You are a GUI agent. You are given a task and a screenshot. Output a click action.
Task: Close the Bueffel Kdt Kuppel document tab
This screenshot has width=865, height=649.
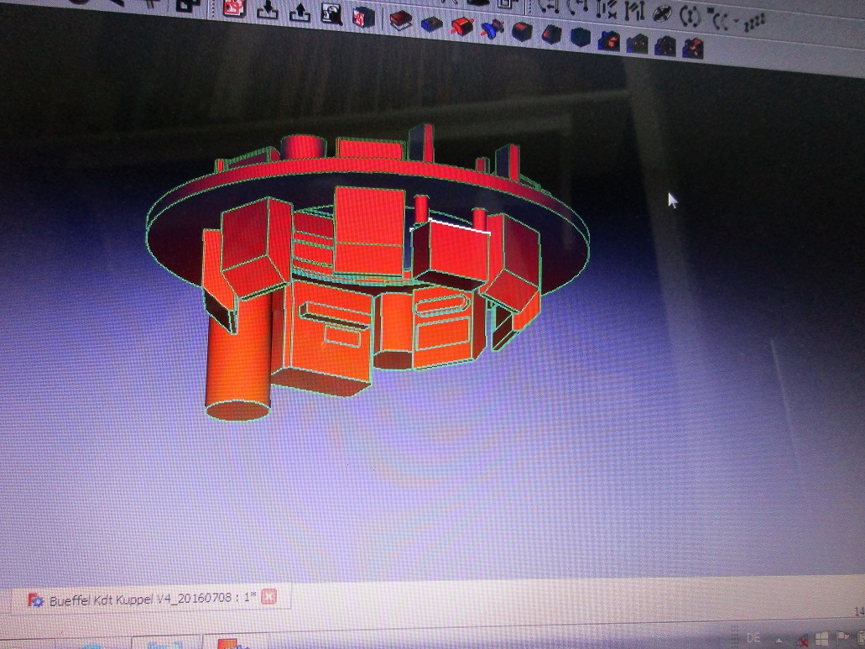pyautogui.click(x=268, y=599)
